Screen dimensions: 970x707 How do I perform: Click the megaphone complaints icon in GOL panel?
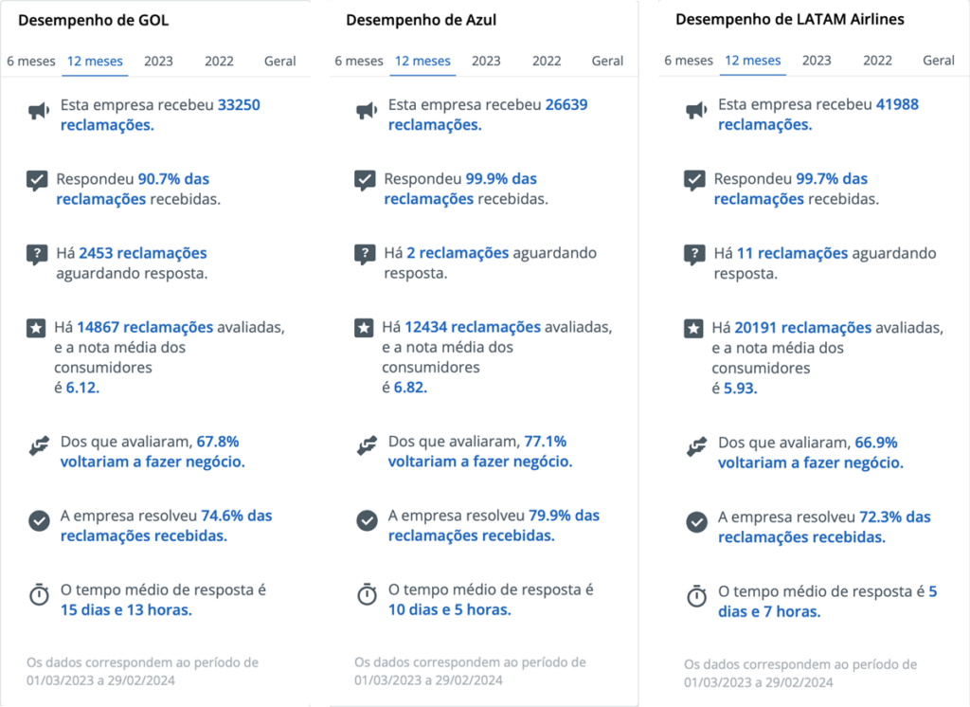click(38, 109)
